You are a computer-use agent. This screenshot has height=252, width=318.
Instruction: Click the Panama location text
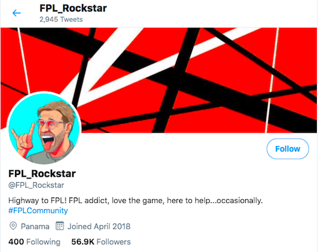coord(35,227)
